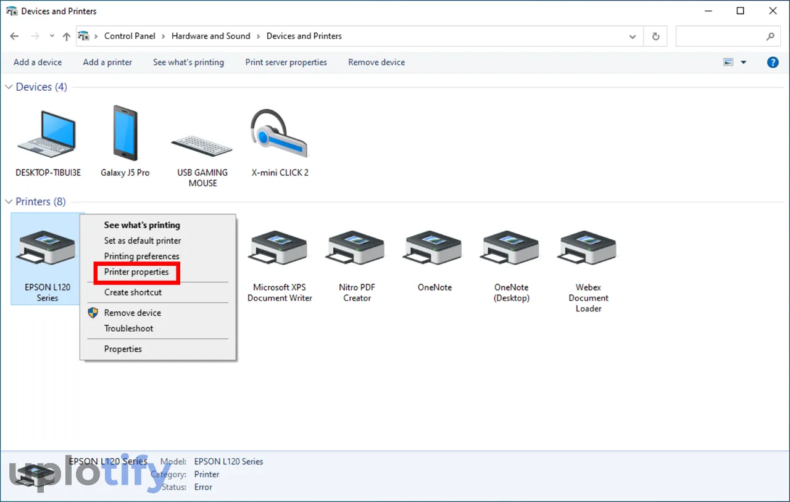790x502 pixels.
Task: Collapse the Printers (8) group
Action: pos(9,202)
